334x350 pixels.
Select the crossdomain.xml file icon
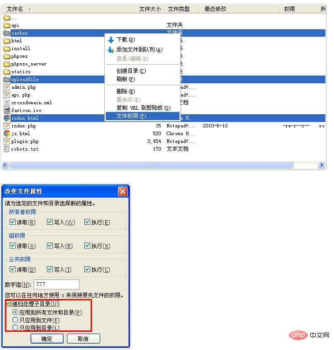7,103
